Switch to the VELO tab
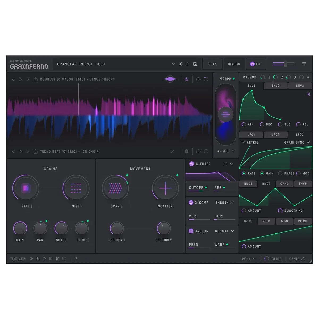The height and width of the screenshot is (319, 319). point(266,221)
